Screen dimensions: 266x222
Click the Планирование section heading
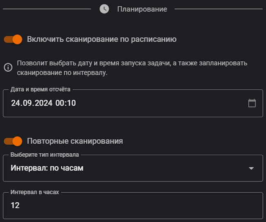142,9
